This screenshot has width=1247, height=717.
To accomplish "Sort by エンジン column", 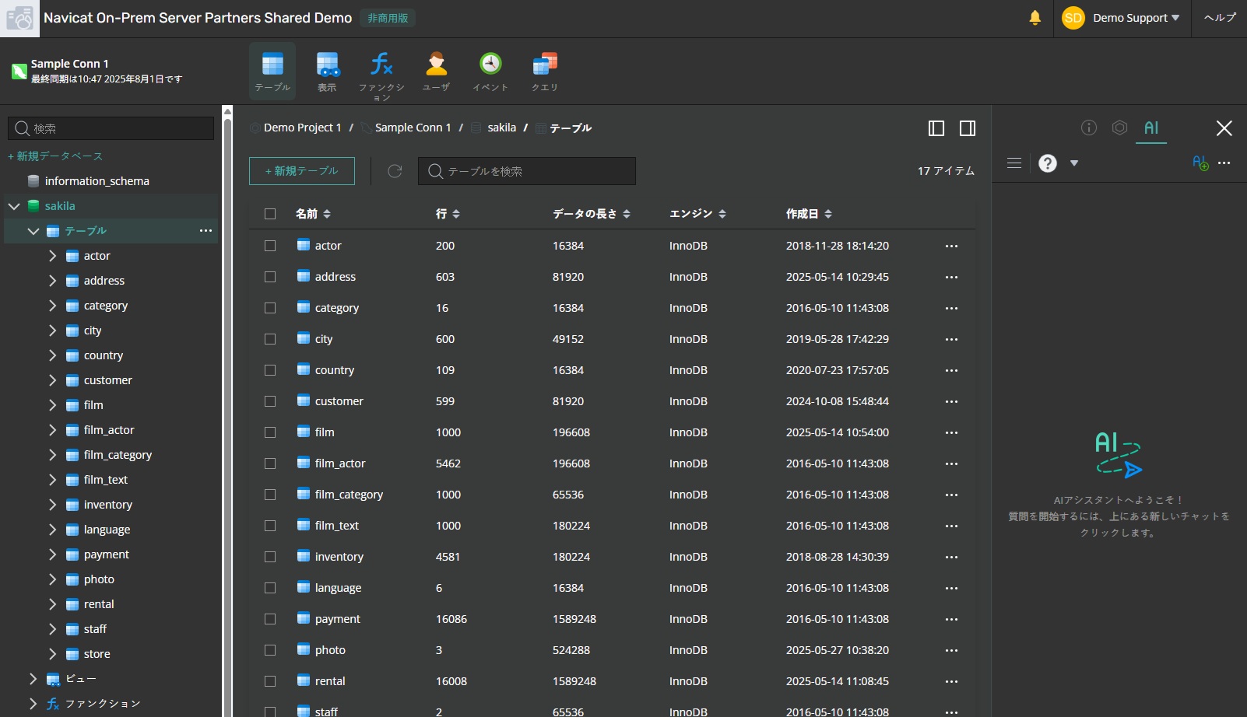I will tap(698, 214).
